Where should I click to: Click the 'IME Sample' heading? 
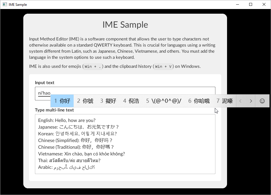[x=125, y=24]
